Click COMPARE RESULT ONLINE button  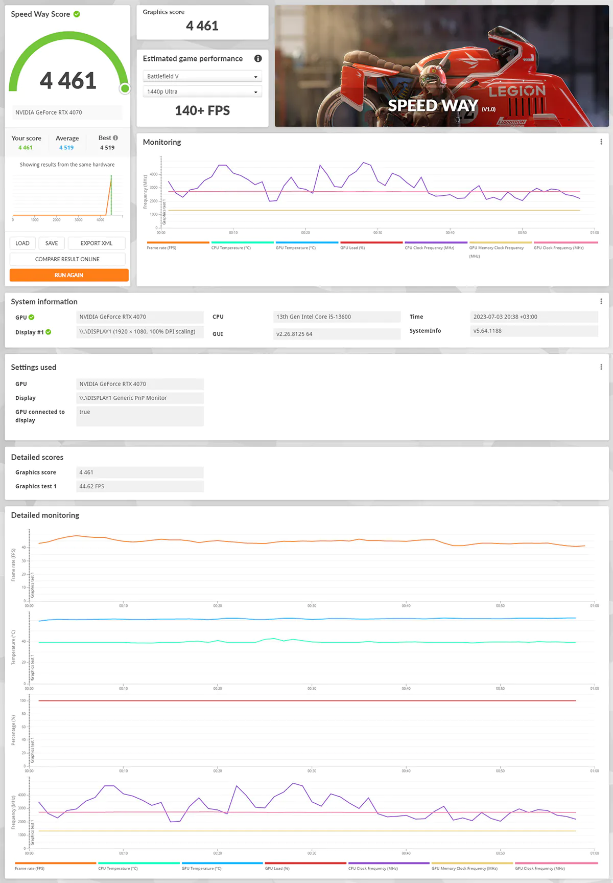(67, 259)
